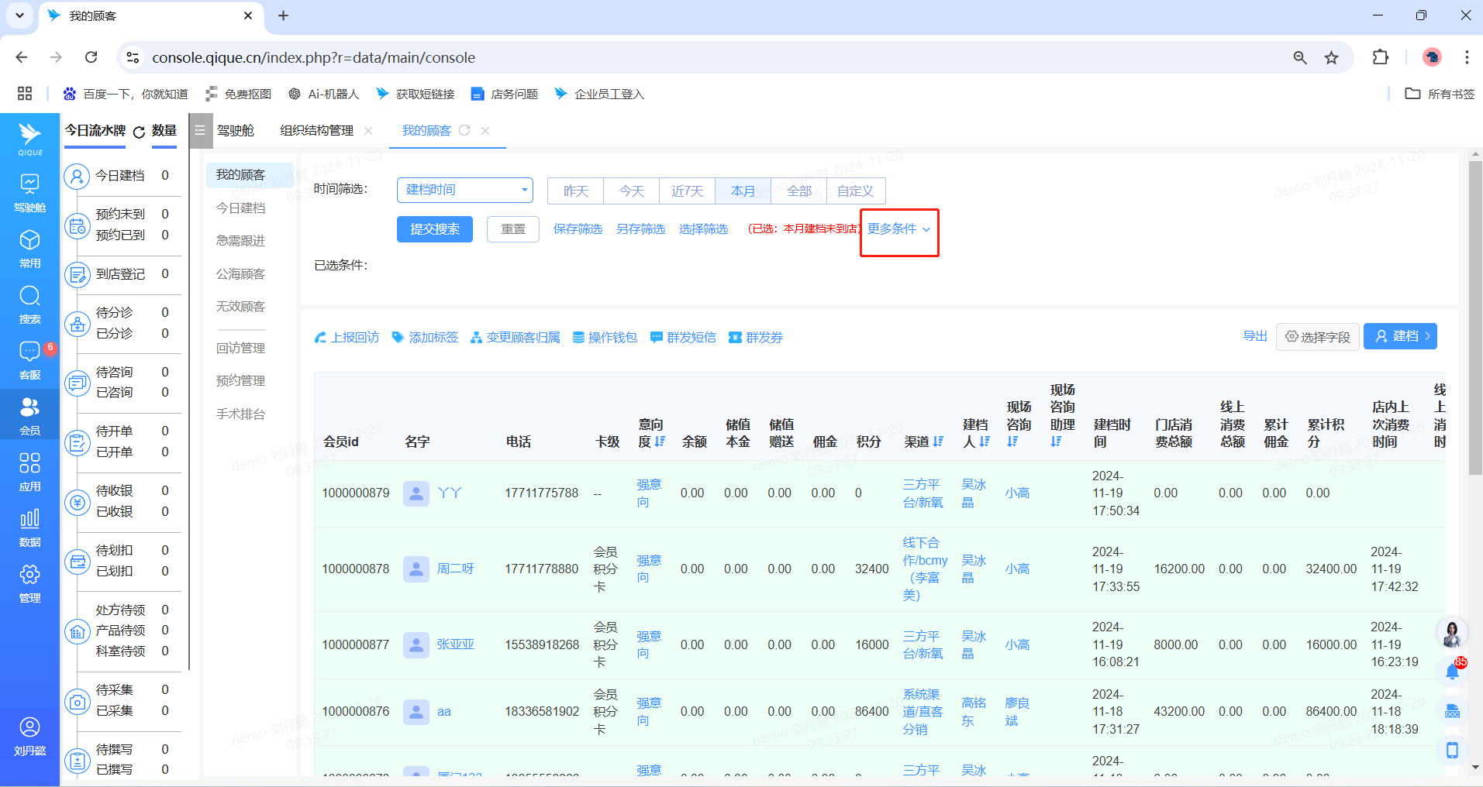Click the 提交搜索 button
The width and height of the screenshot is (1483, 787).
(434, 229)
